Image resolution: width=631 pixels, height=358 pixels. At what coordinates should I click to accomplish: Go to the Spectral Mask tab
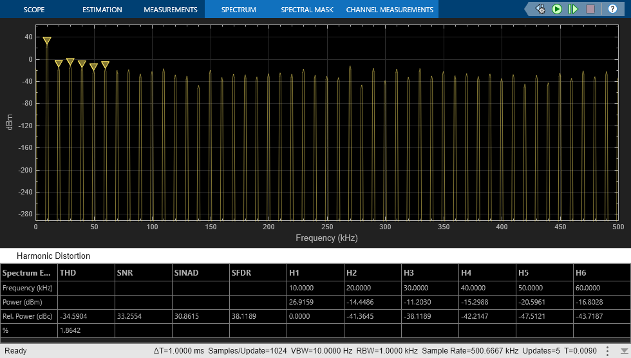pyautogui.click(x=307, y=10)
